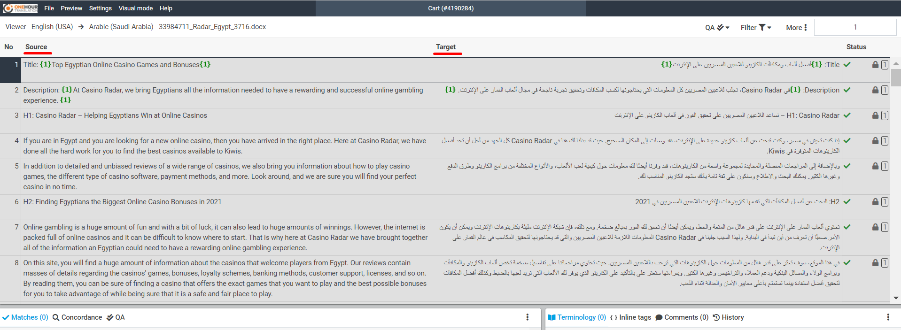Open the Help menu

(x=166, y=8)
